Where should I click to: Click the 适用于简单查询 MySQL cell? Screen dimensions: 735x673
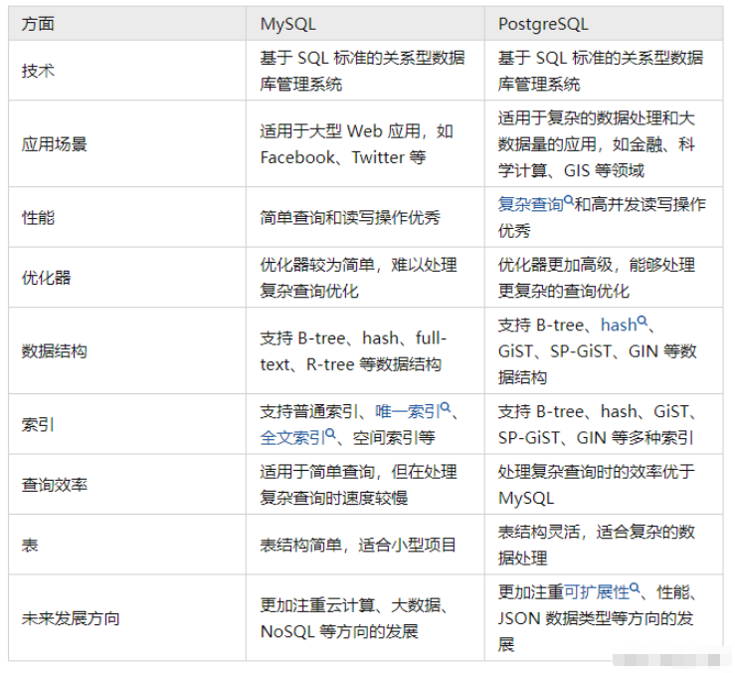click(x=365, y=484)
